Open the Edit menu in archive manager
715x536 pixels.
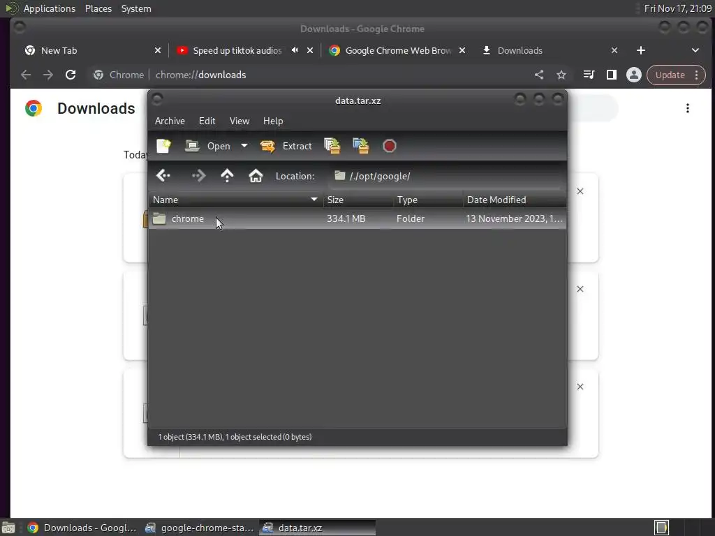[x=207, y=121]
